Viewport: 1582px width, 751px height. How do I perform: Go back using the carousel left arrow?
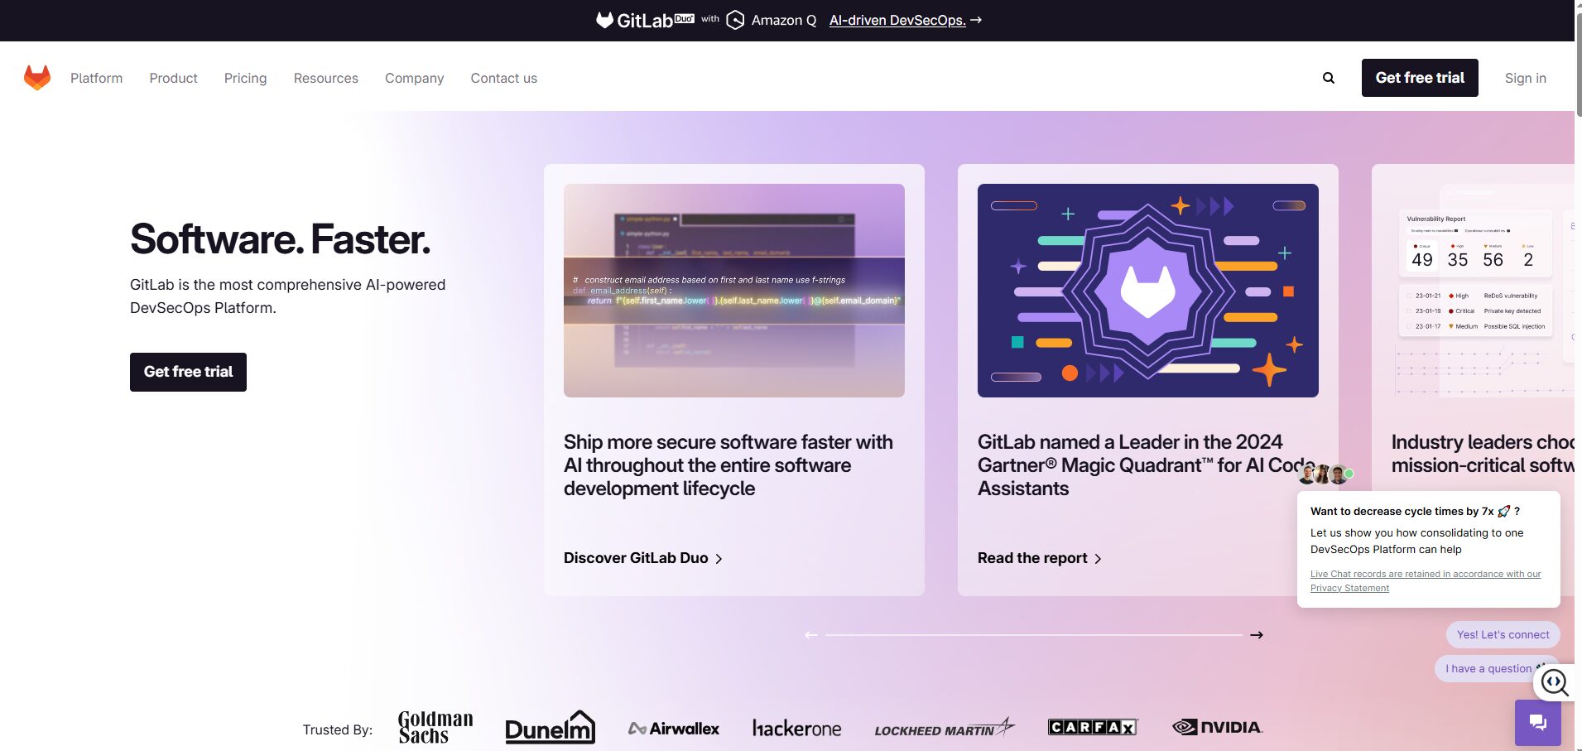[x=812, y=634]
